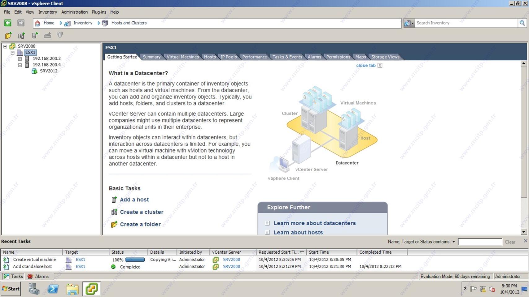The image size is (529, 297).
Task: Open Windows Explorer from taskbar
Action: click(x=72, y=289)
